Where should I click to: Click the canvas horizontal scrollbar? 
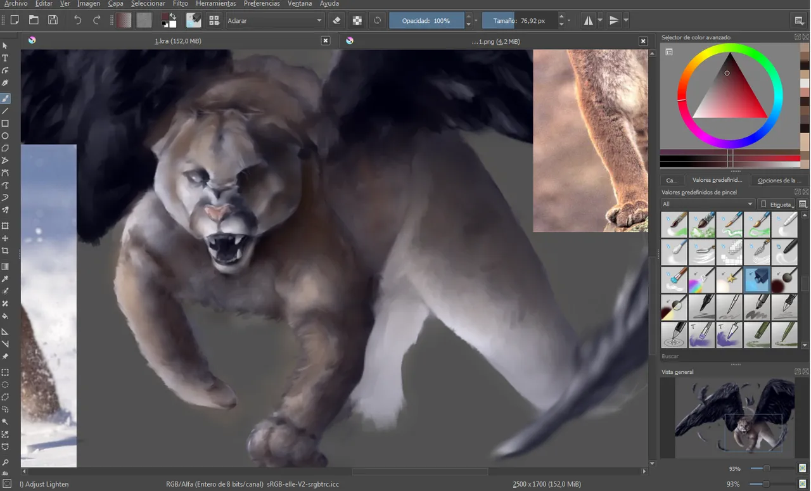(333, 471)
